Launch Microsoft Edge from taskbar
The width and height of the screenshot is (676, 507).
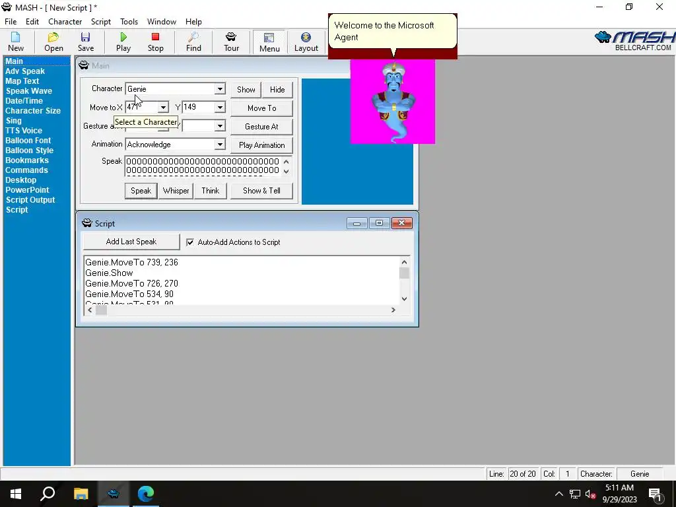(146, 494)
